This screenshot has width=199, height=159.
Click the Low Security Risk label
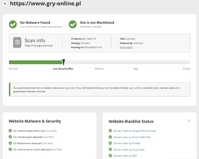point(63,69)
